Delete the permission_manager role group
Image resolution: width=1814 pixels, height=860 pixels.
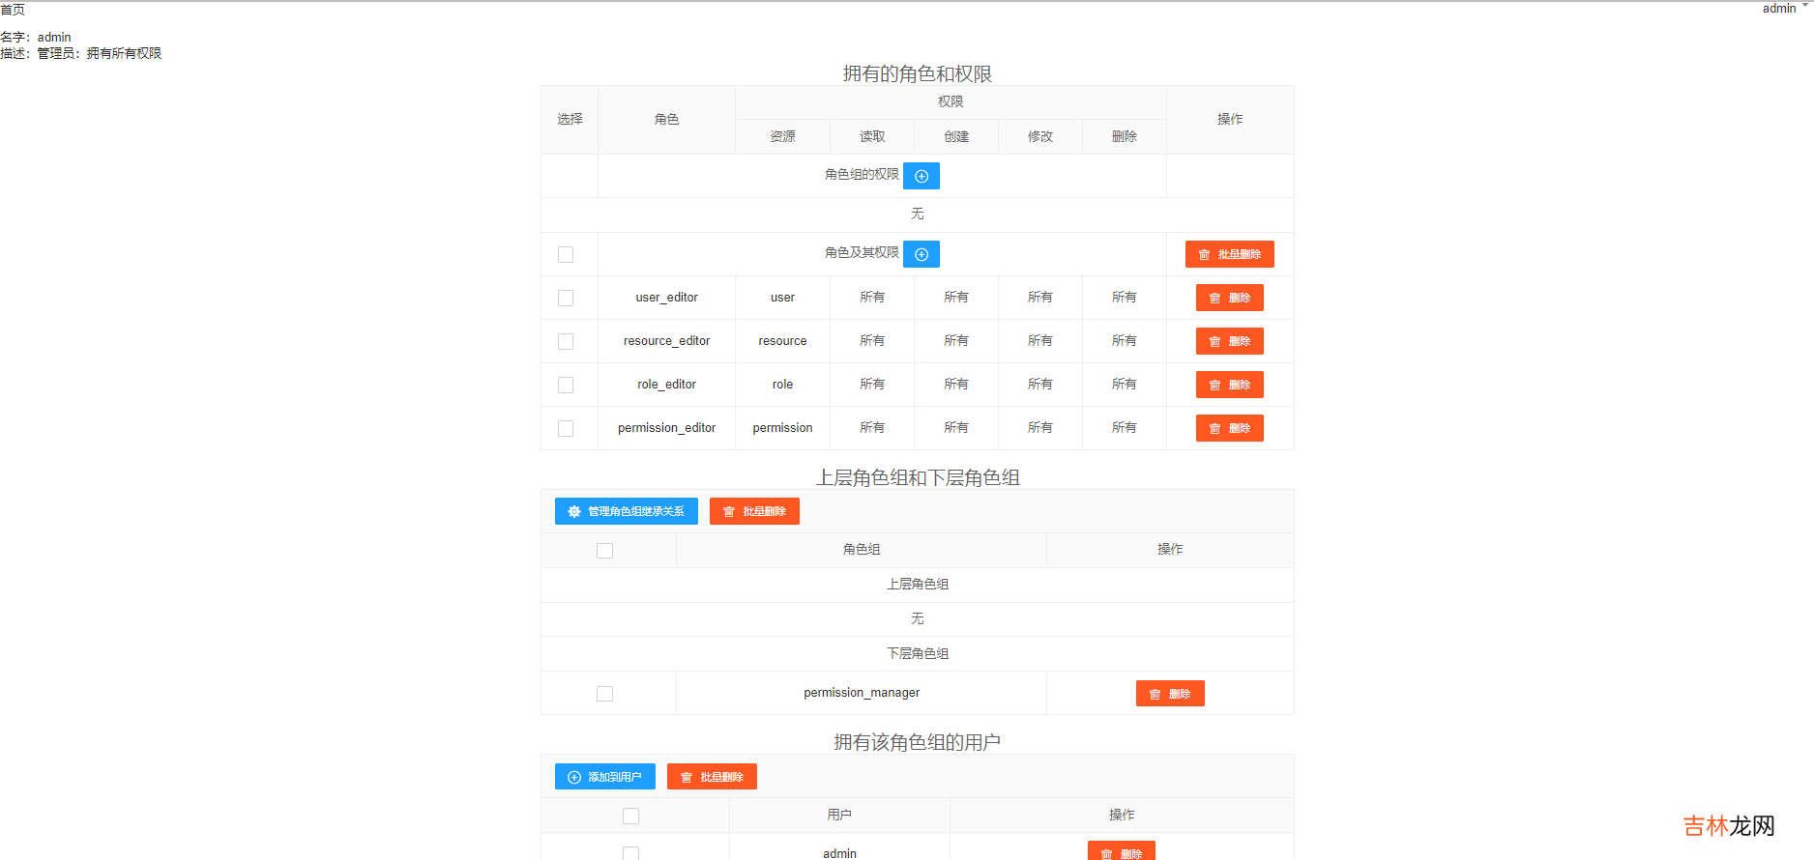coord(1169,694)
